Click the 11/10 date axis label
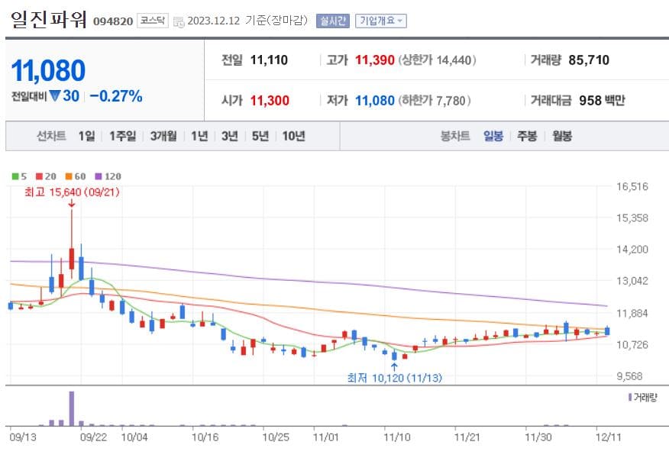Viewport: 669px width, 461px height. 397,437
